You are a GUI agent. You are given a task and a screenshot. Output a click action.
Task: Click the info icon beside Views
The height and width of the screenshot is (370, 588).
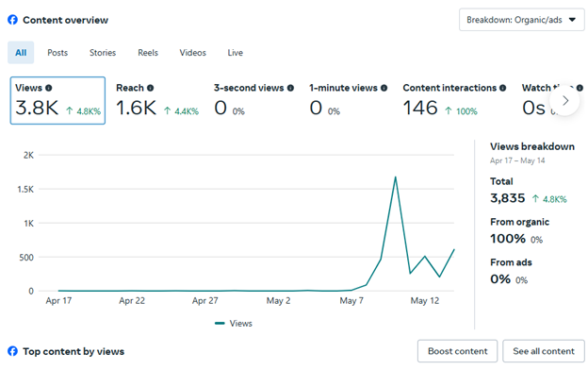coord(49,88)
